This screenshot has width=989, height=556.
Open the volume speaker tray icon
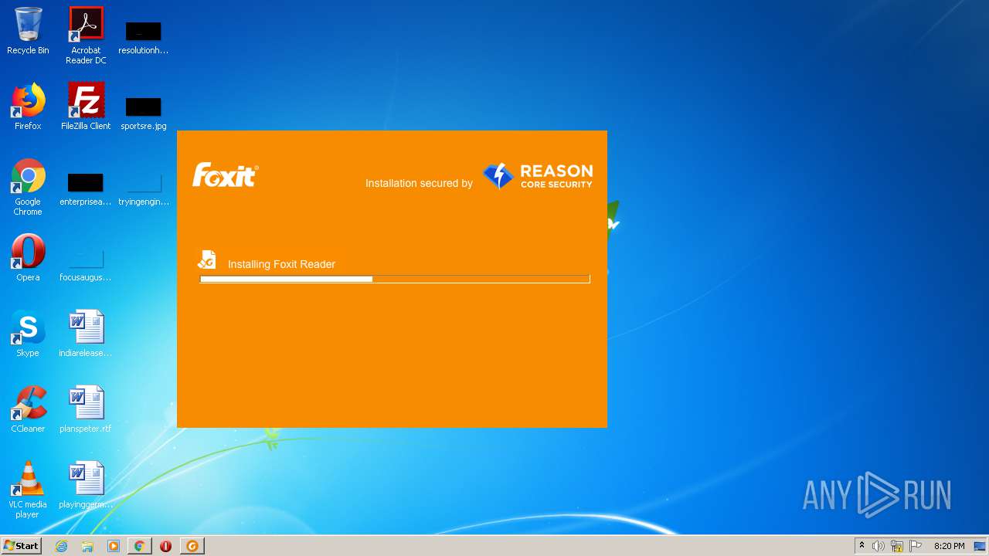(879, 546)
